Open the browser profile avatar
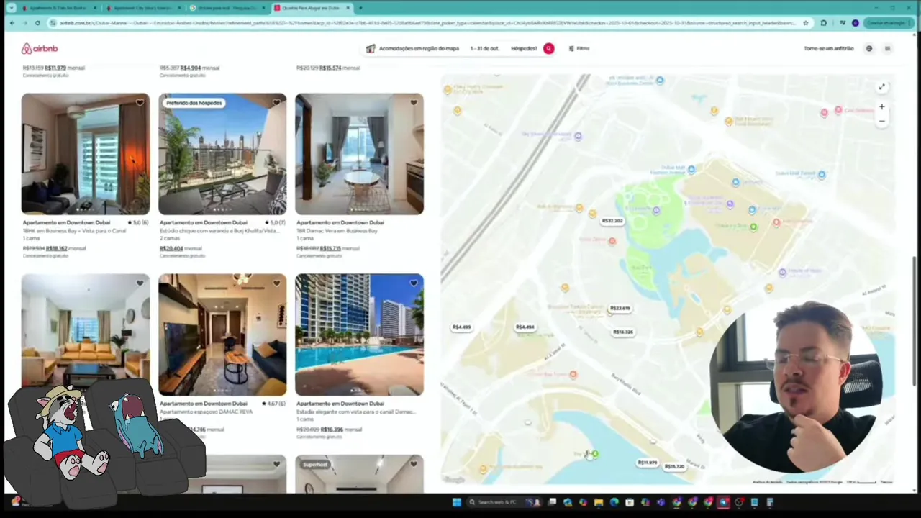This screenshot has height=518, width=921. [x=855, y=23]
